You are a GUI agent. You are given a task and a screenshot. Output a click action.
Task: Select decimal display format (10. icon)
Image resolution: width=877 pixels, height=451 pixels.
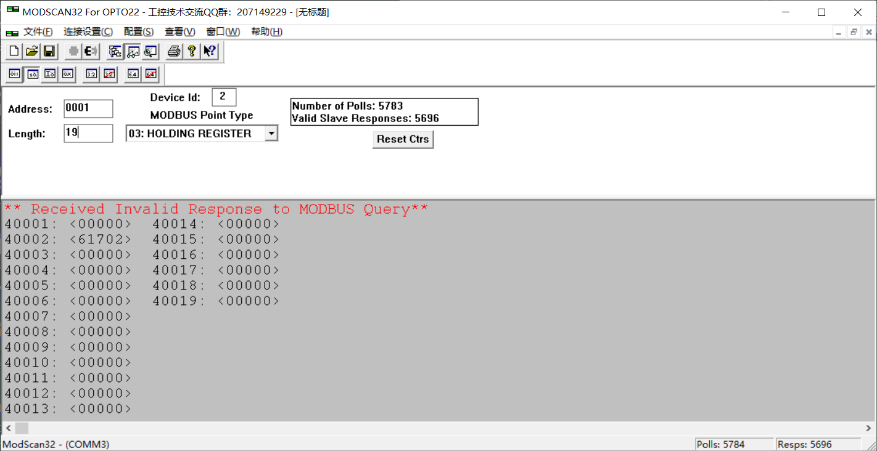tap(32, 74)
